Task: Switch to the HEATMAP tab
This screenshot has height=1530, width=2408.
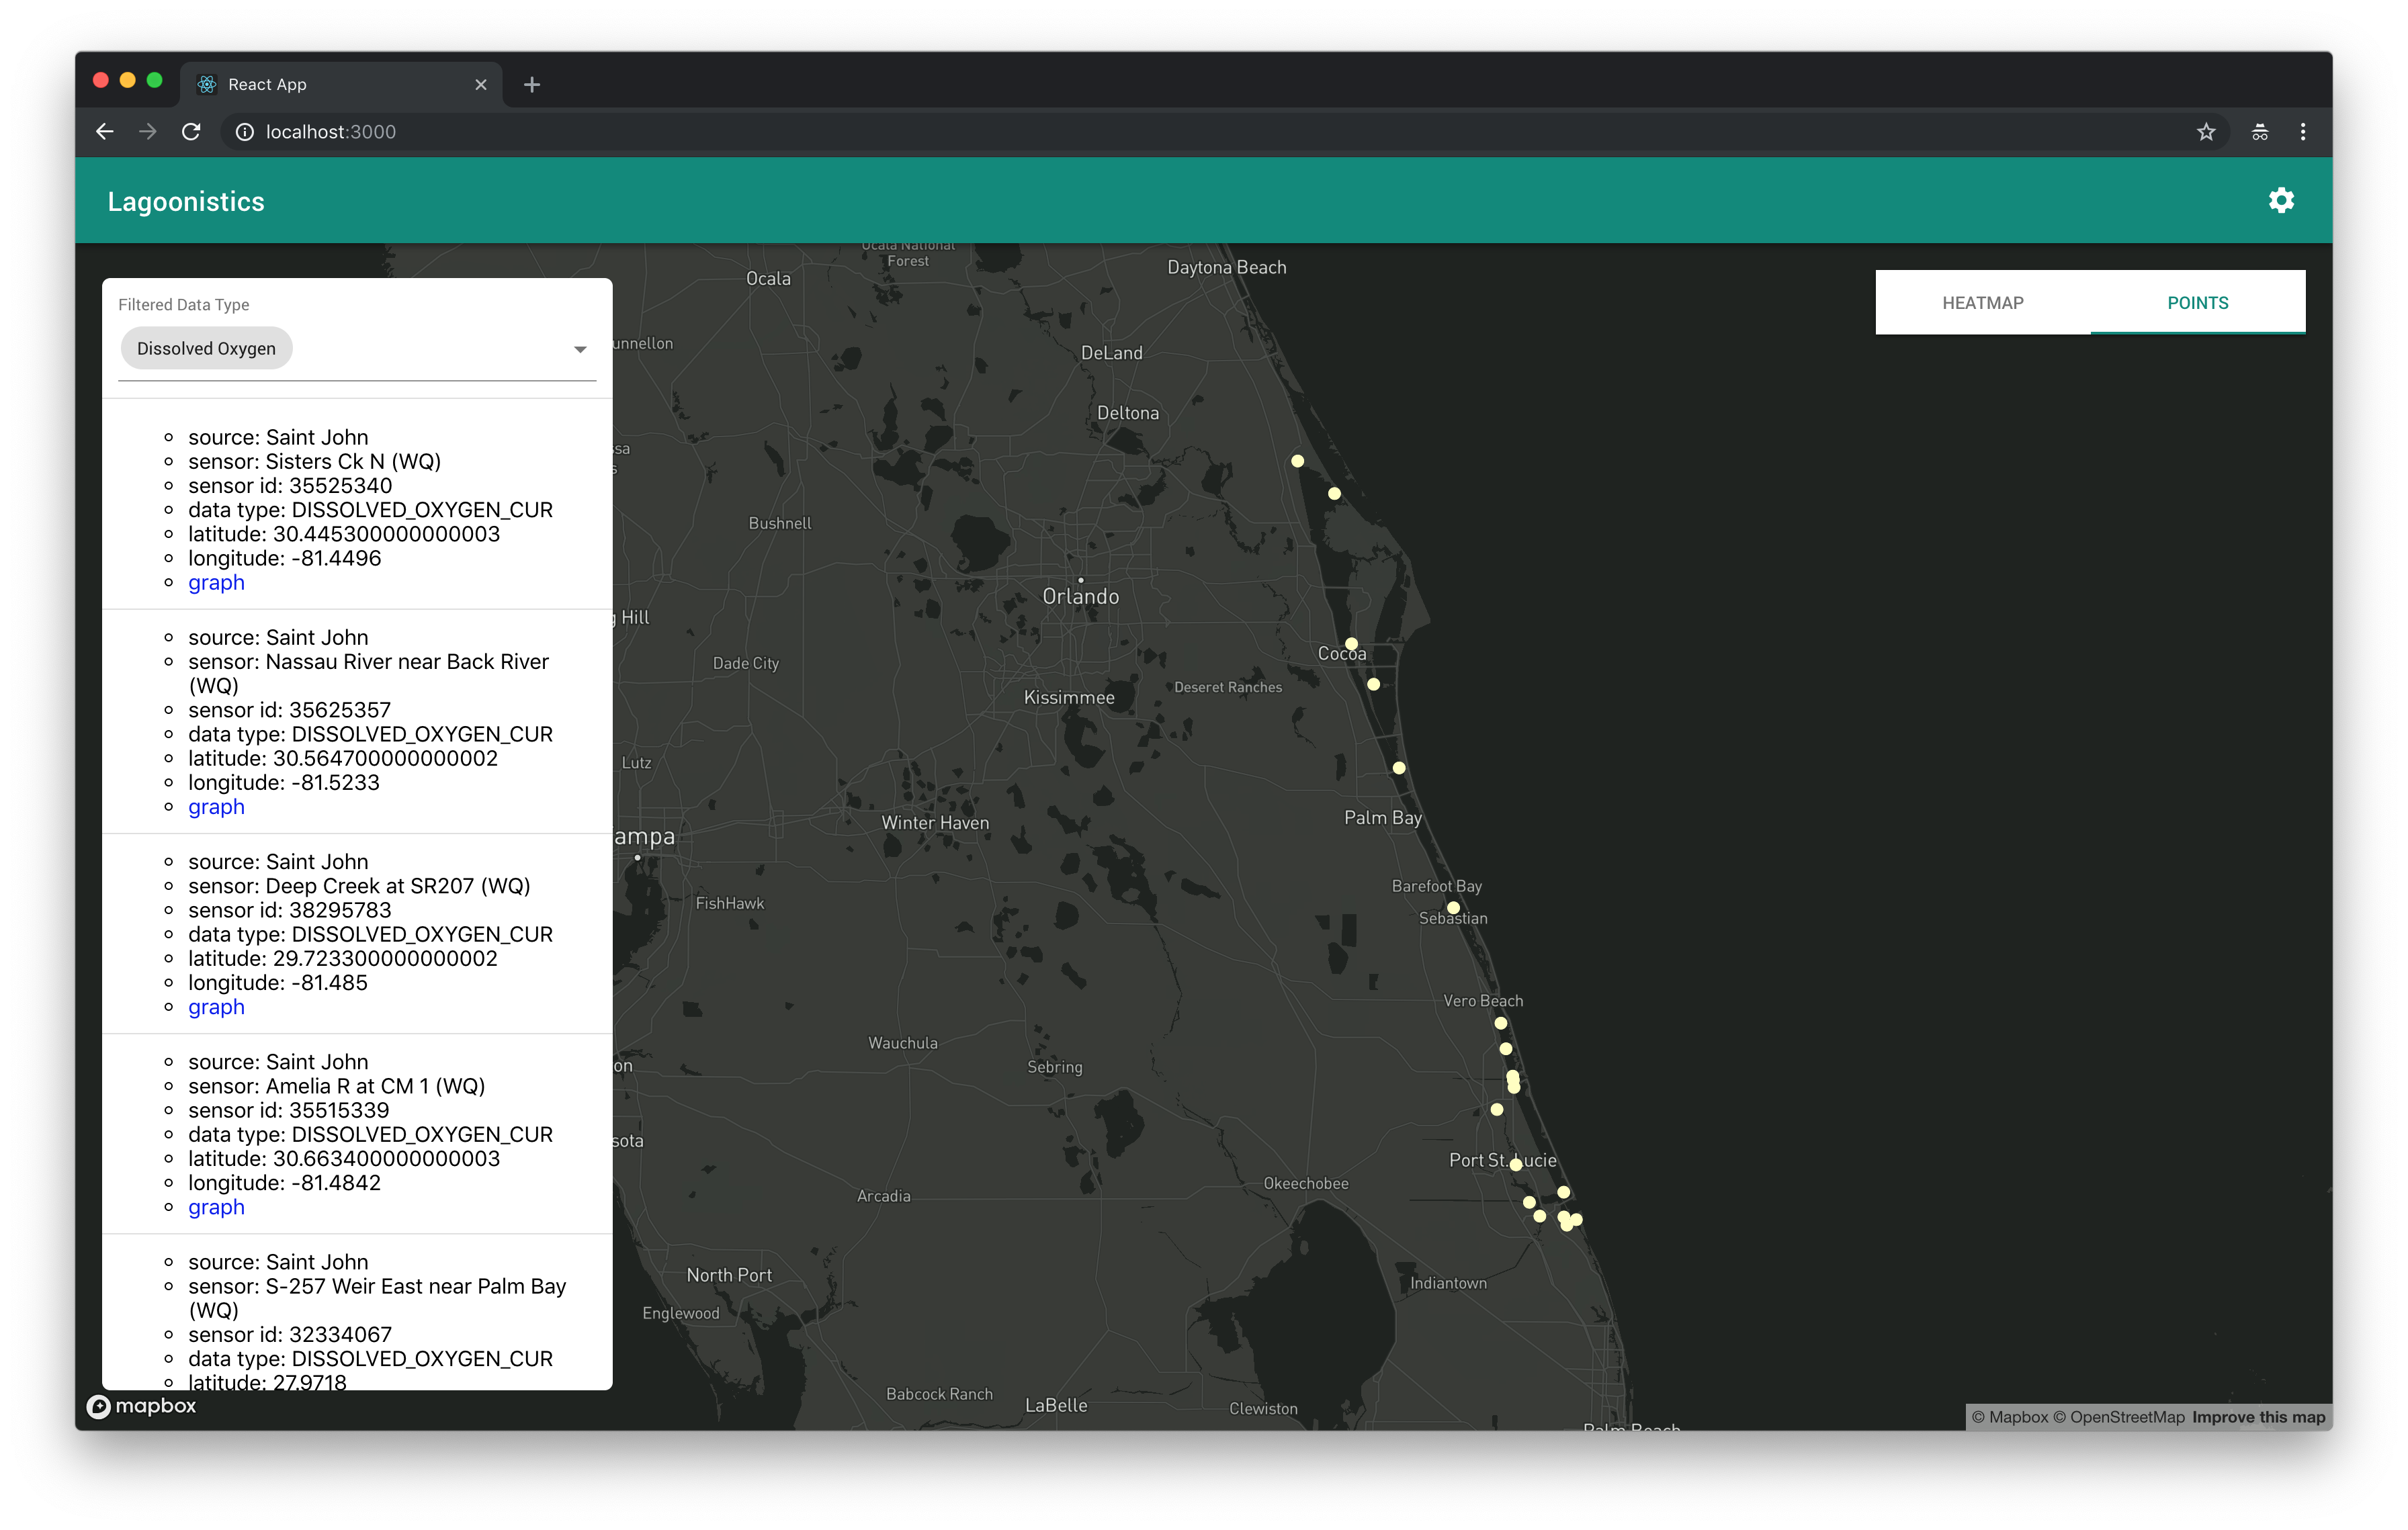Action: (x=1982, y=303)
